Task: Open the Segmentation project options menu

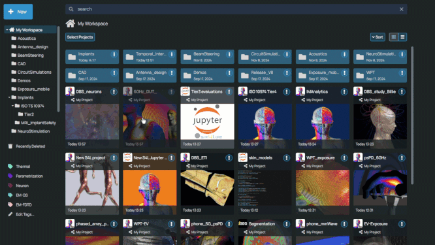Action: (287, 224)
